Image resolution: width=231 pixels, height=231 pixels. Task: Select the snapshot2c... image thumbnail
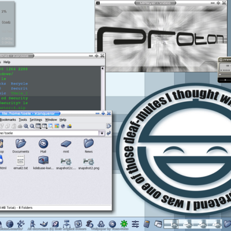click(66, 164)
